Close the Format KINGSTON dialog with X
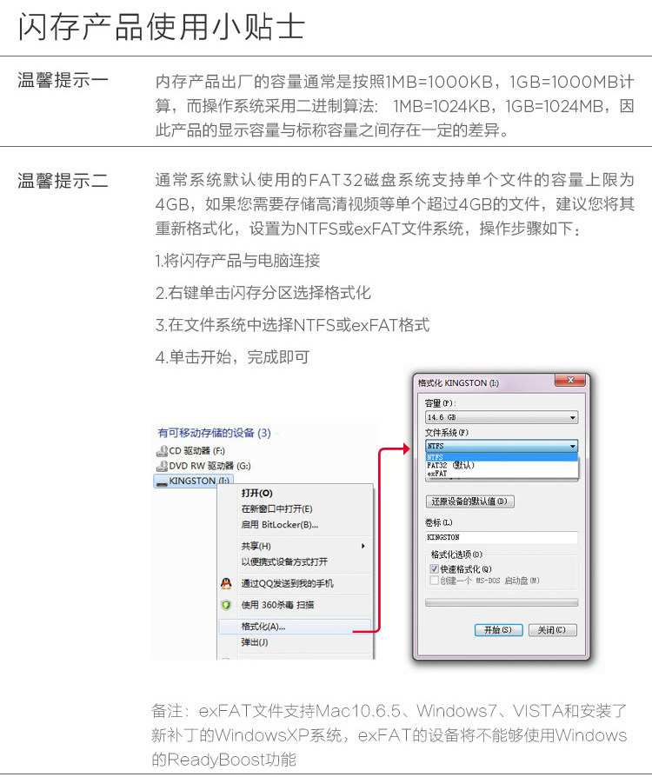This screenshot has width=652, height=777. click(570, 380)
